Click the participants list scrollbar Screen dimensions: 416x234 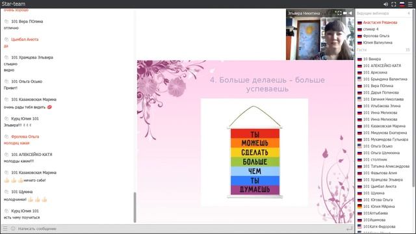[x=414, y=98]
